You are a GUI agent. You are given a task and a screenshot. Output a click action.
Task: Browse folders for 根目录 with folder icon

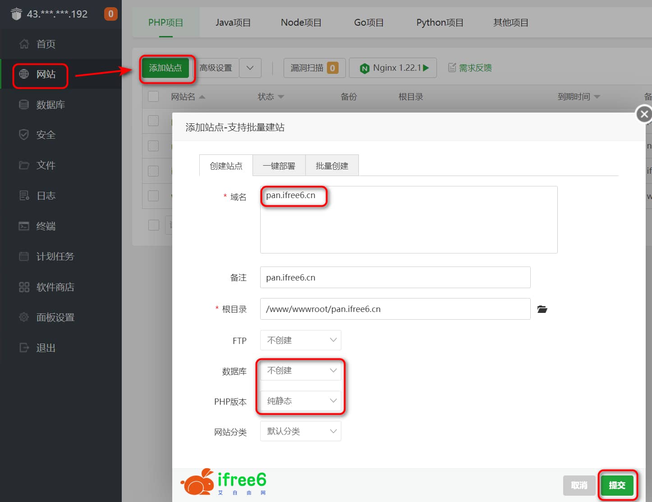(x=542, y=309)
